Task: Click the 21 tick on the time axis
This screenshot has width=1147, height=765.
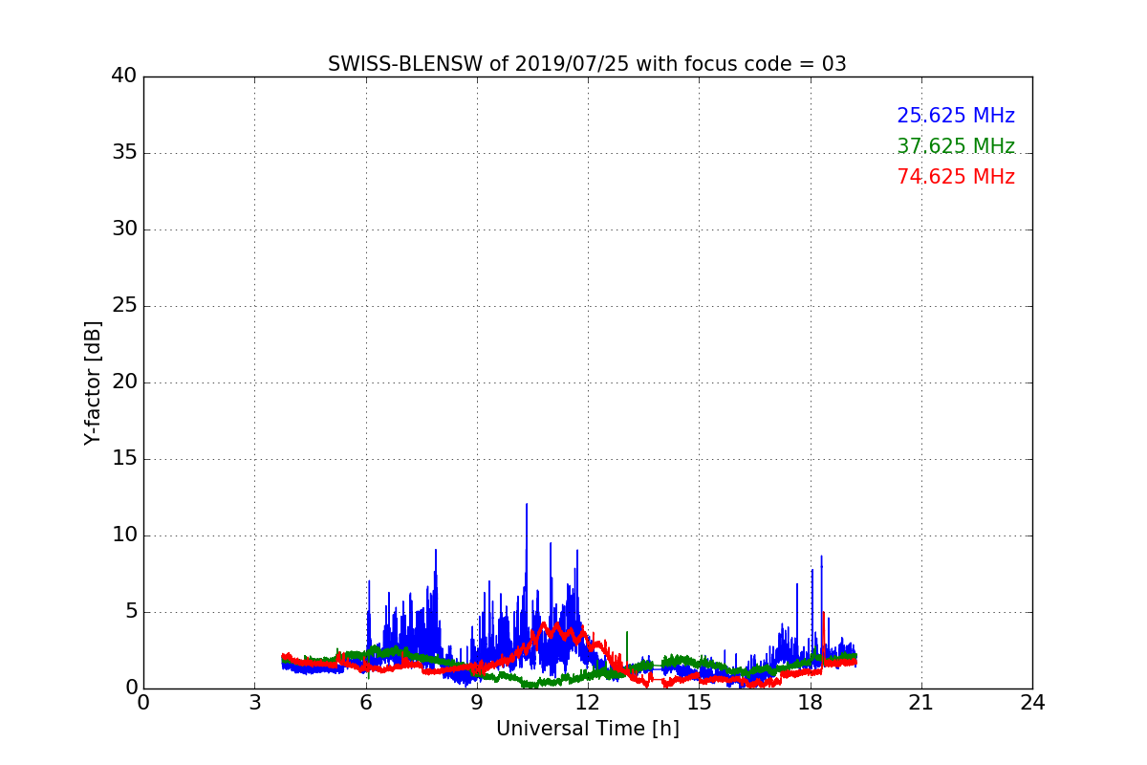Action: pyautogui.click(x=921, y=702)
